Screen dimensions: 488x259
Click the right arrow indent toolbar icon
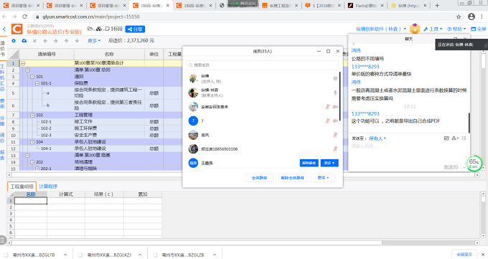[56, 41]
